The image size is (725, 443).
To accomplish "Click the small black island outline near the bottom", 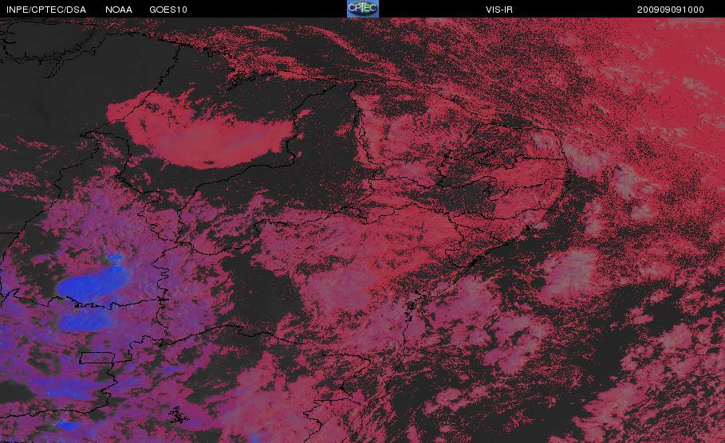I will pyautogui.click(x=178, y=415).
